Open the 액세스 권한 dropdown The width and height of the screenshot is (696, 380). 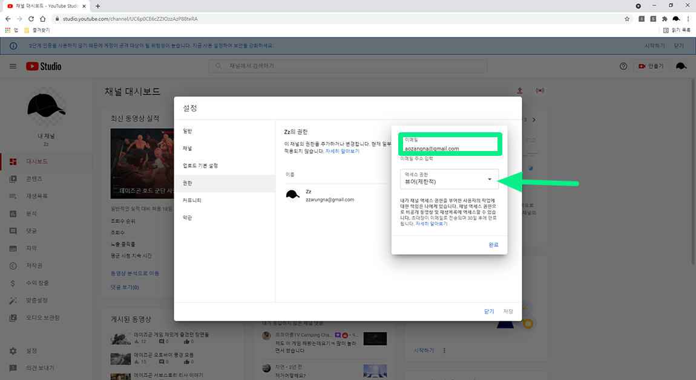point(449,179)
